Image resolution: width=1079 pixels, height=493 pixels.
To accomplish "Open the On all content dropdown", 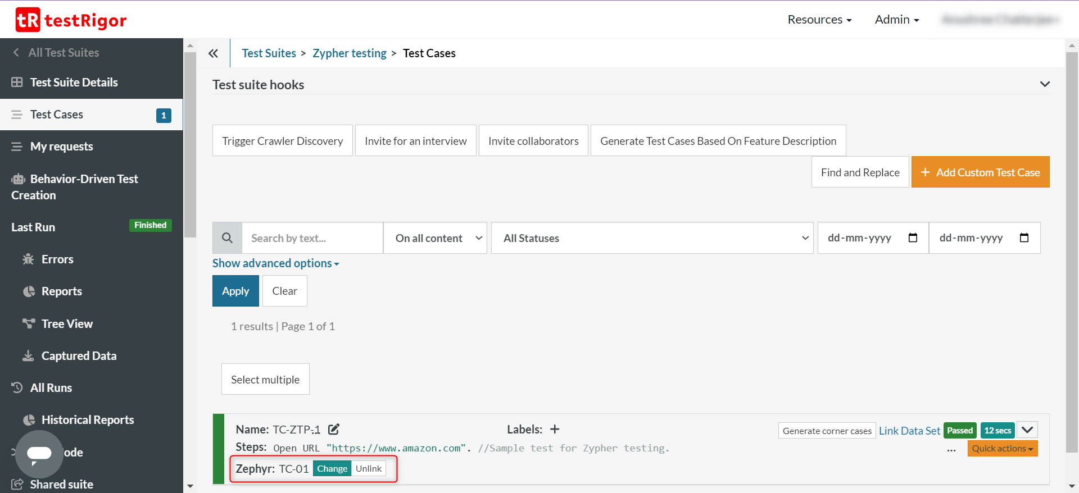I will 435,238.
